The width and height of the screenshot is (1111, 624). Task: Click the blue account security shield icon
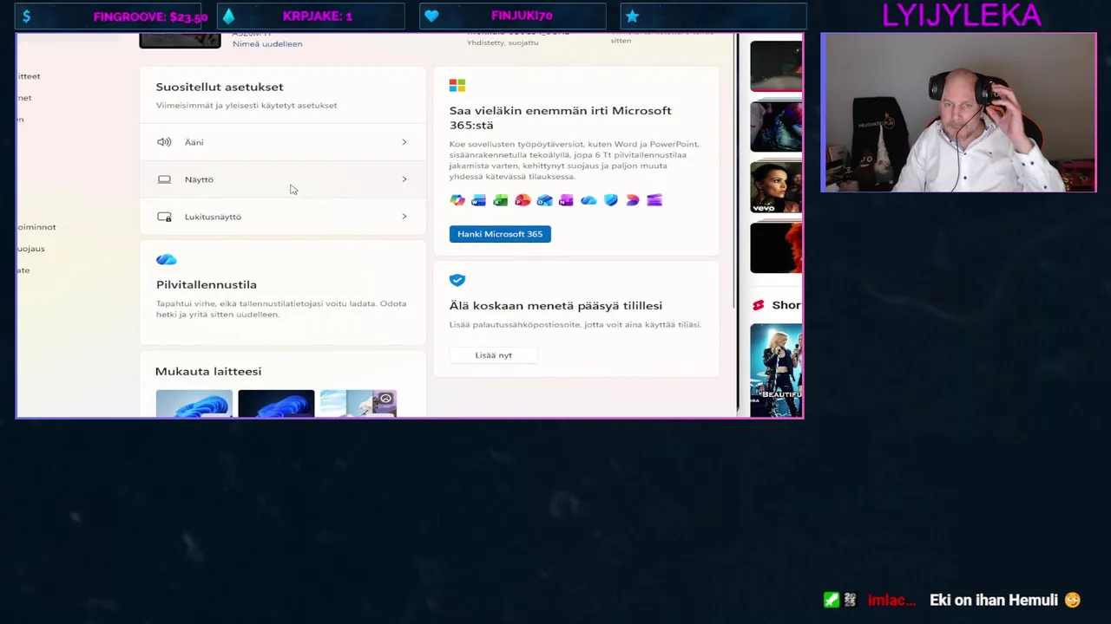[457, 280]
